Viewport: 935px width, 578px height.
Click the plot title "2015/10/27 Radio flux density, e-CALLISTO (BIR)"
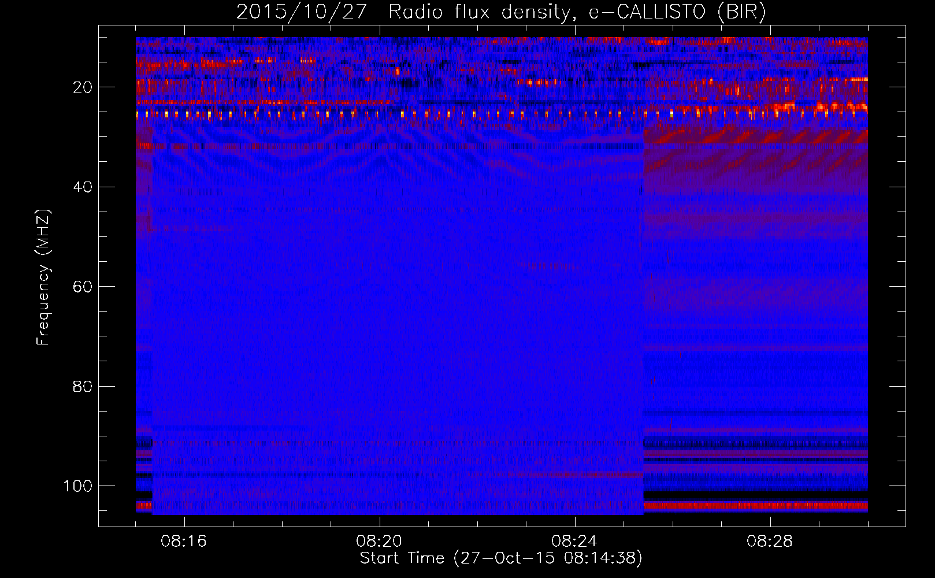[501, 12]
